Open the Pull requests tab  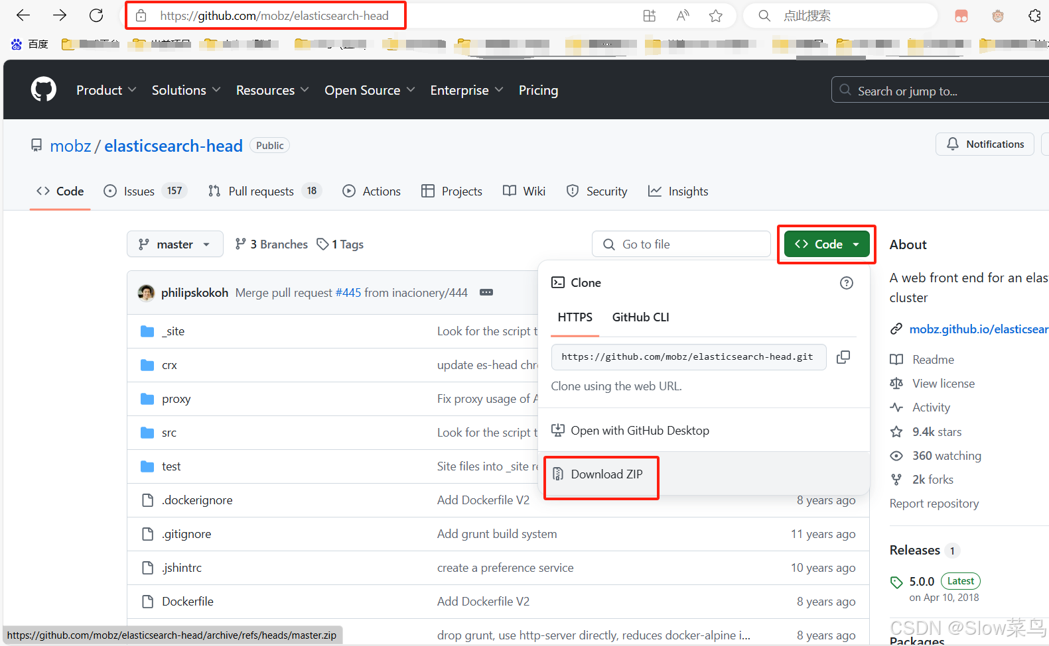click(x=264, y=191)
